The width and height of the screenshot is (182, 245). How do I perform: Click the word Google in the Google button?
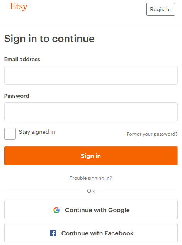[x=119, y=210]
